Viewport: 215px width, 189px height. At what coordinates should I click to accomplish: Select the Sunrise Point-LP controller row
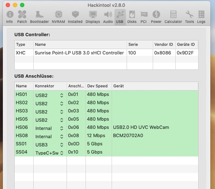(79, 53)
